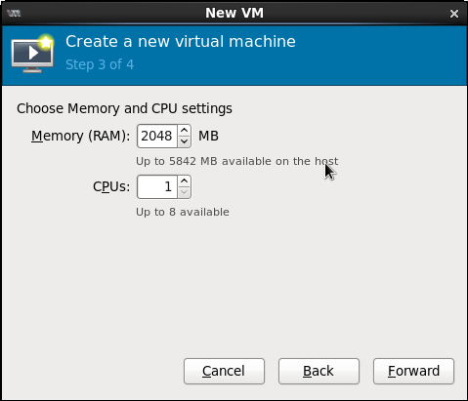The width and height of the screenshot is (468, 401).
Task: Click the Forward button
Action: [x=413, y=371]
